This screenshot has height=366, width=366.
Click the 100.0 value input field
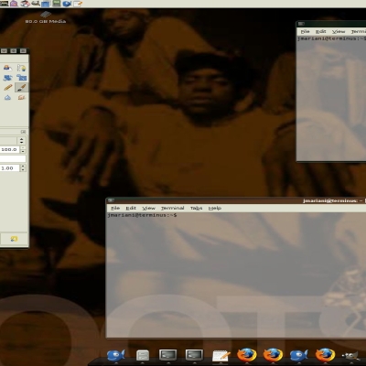click(x=9, y=150)
